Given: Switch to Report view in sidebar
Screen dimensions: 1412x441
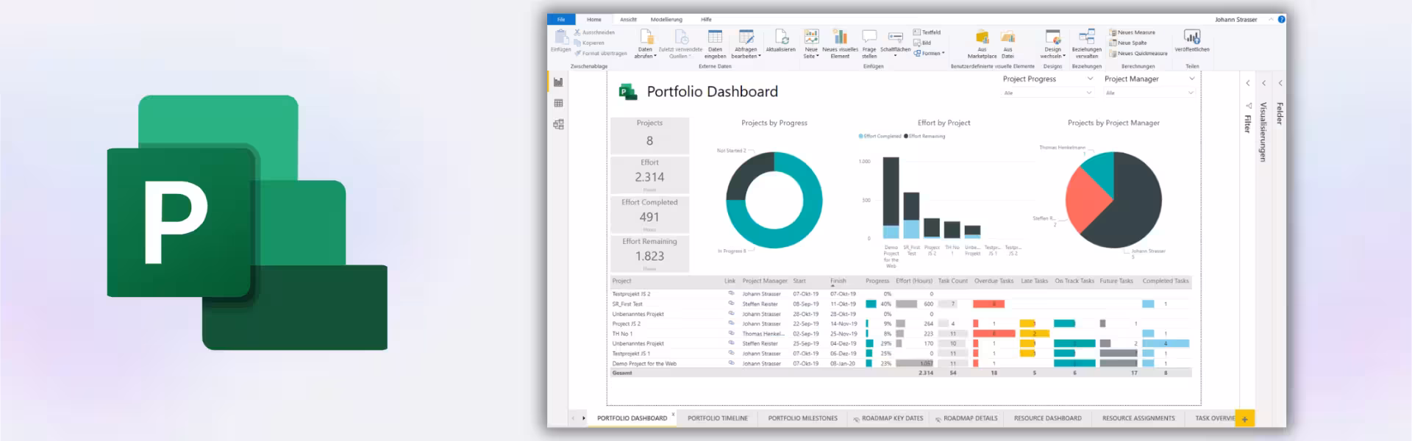Looking at the screenshot, I should coord(558,82).
